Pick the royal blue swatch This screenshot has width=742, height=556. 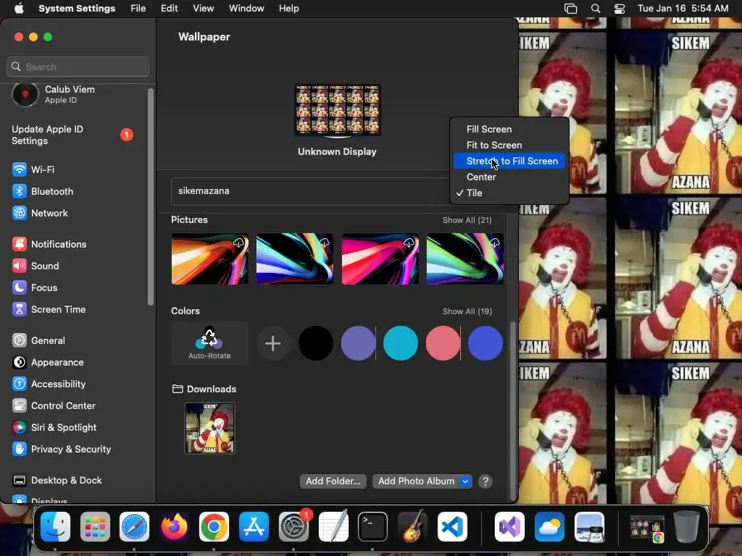coord(485,343)
